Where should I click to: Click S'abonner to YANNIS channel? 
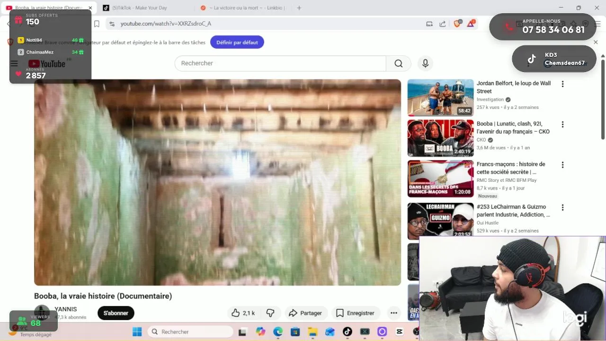click(116, 313)
